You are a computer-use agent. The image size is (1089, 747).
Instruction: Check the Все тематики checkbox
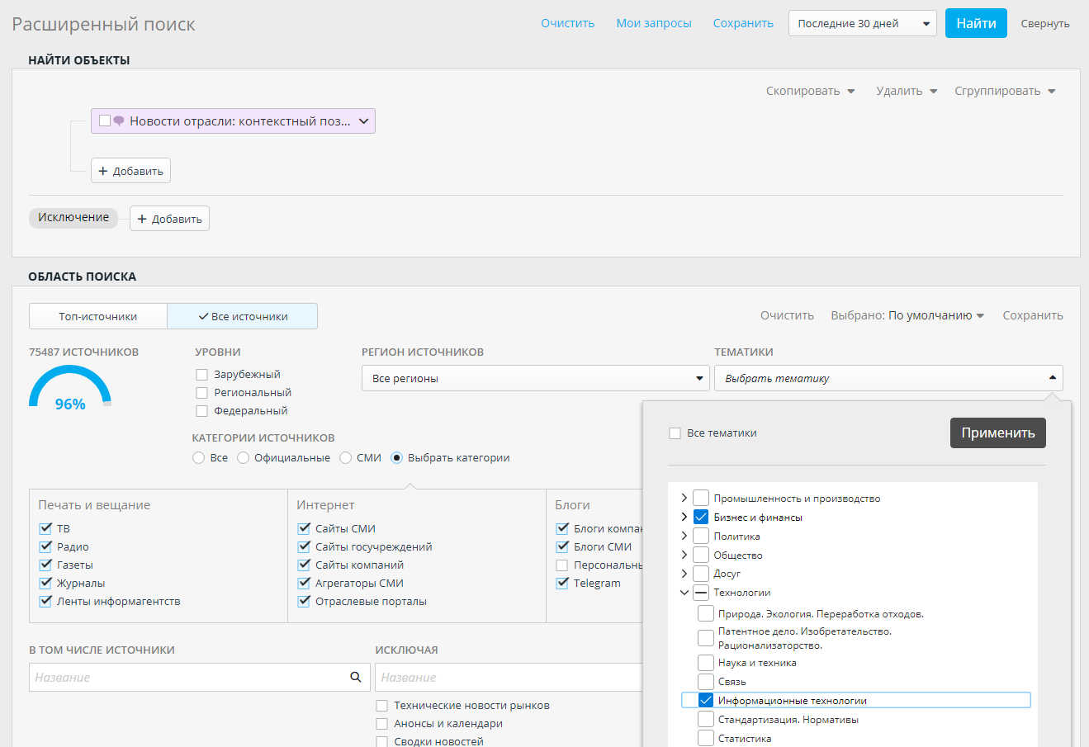675,433
